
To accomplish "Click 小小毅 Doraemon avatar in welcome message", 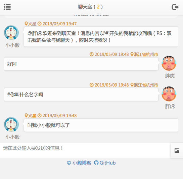I will click(11, 33).
